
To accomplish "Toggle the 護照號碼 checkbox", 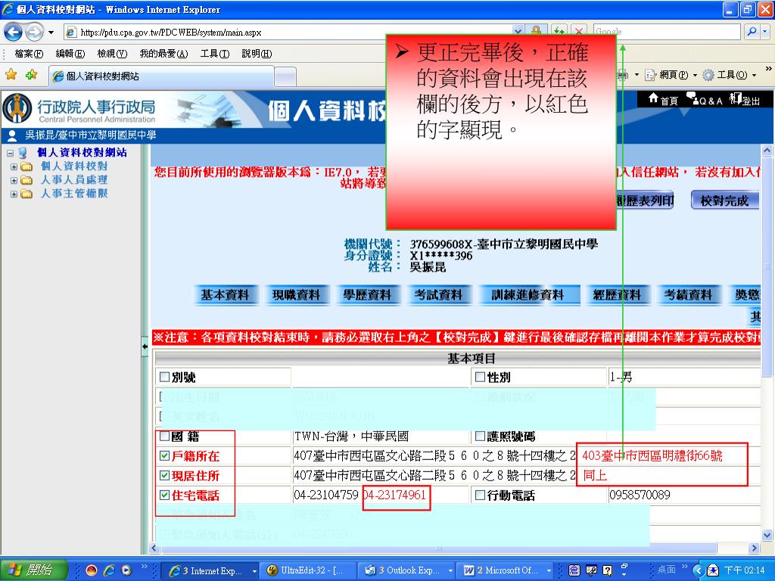I will coord(479,437).
